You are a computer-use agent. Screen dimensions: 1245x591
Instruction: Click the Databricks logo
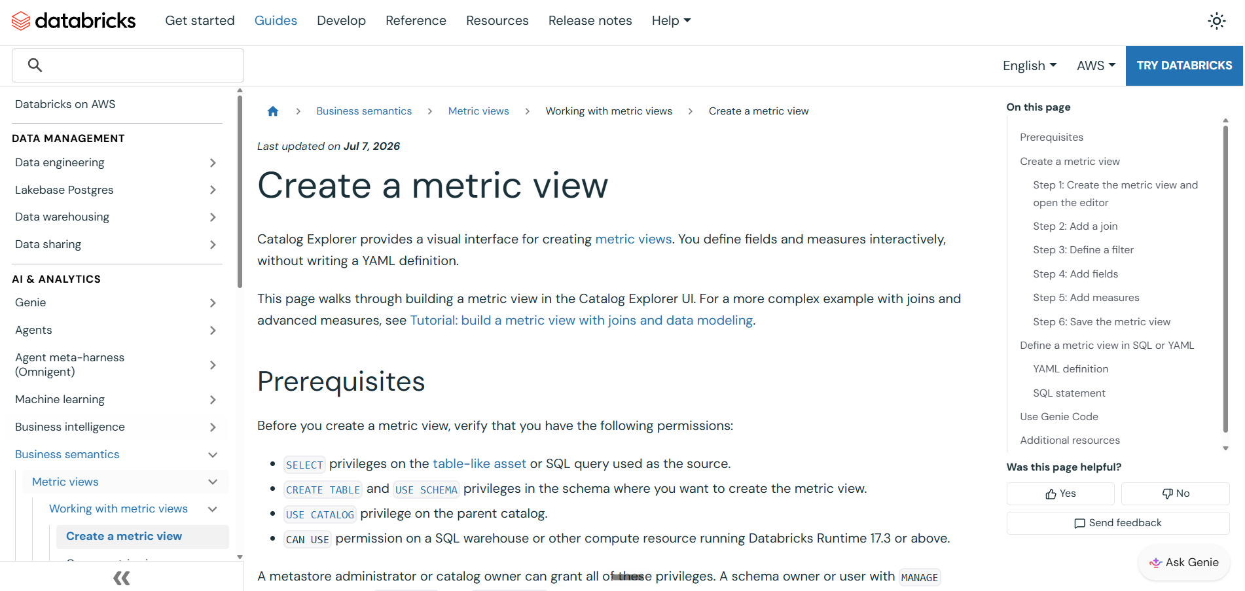click(x=73, y=21)
